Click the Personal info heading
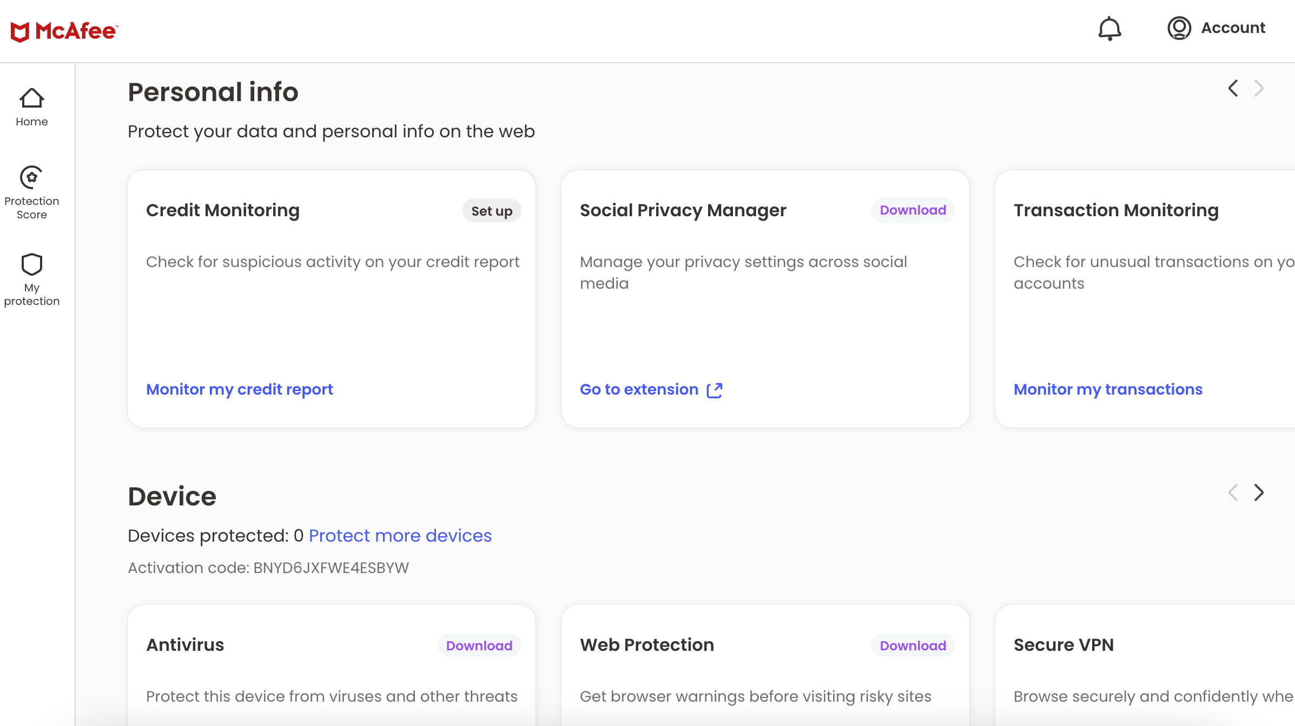Viewport: 1295px width, 726px height. pos(213,92)
